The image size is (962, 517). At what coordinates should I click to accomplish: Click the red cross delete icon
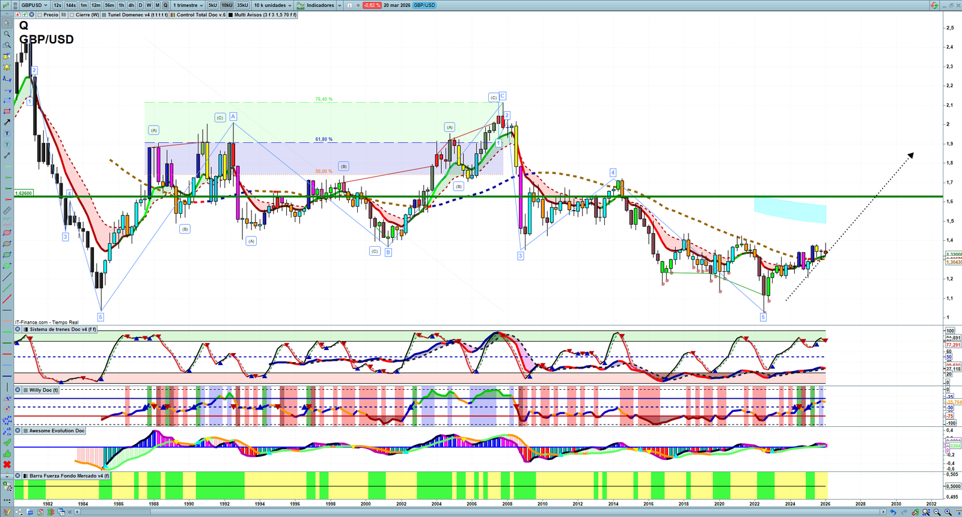click(x=7, y=464)
